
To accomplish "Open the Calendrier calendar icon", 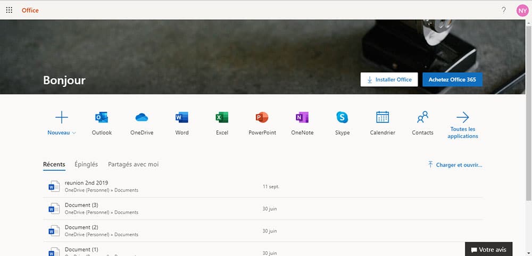I will (383, 118).
